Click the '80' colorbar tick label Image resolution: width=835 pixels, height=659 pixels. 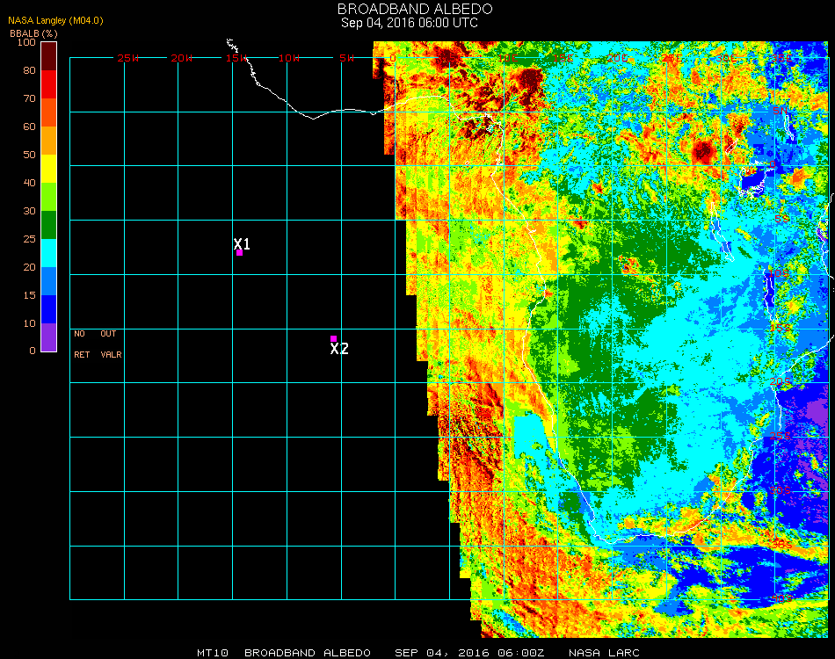point(29,70)
